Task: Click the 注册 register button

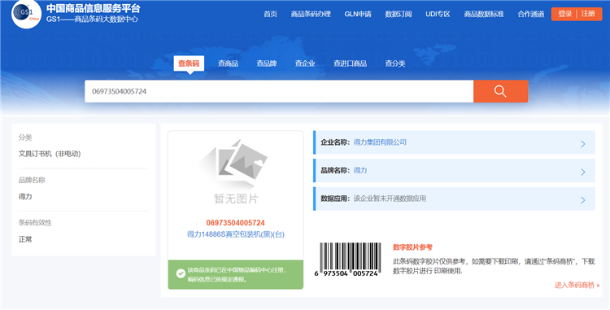Action: [588, 14]
